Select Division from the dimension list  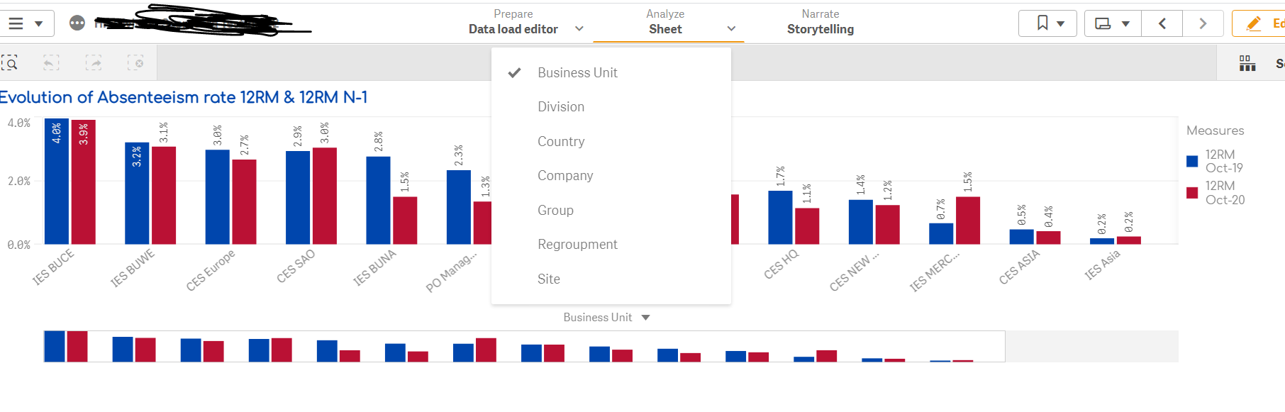click(561, 106)
